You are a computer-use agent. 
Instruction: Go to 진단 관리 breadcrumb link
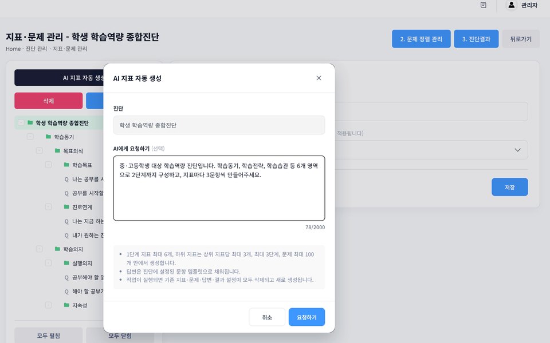(x=36, y=49)
